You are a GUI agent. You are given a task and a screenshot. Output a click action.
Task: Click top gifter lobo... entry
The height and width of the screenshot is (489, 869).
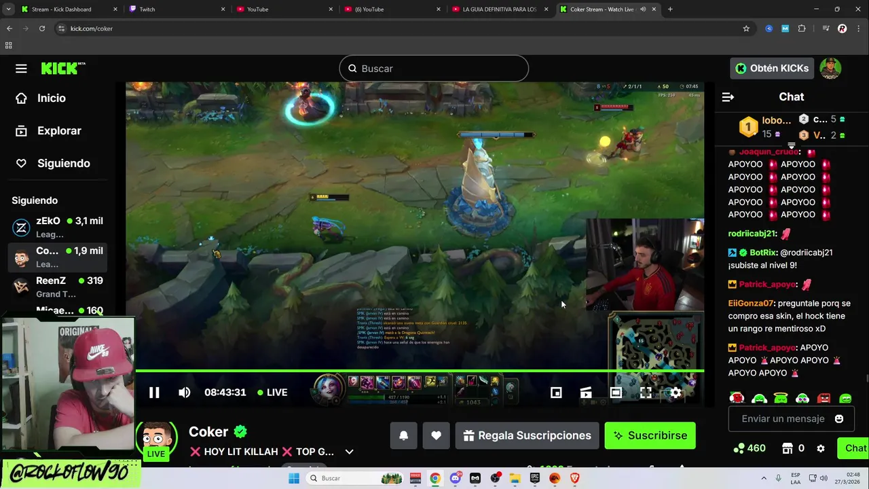(x=765, y=127)
